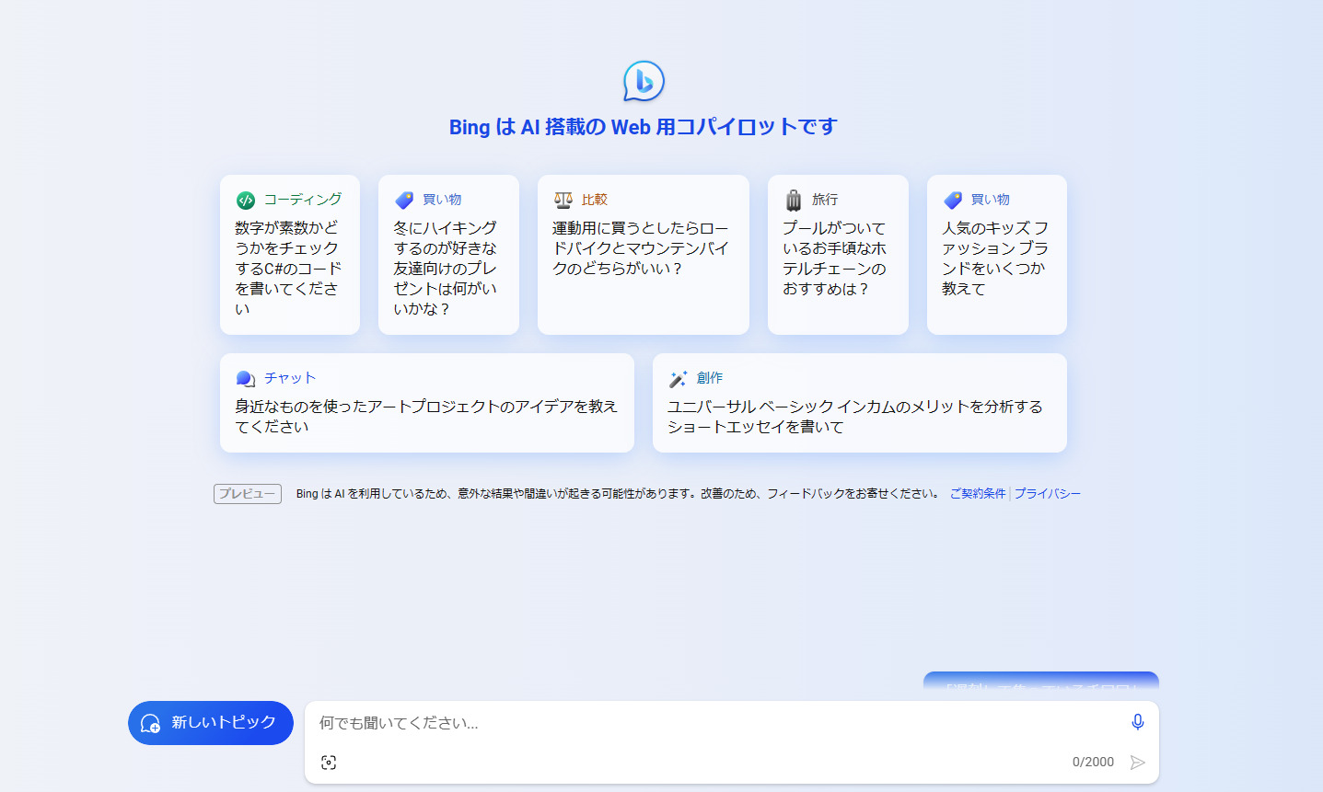Click the 比較 category label
The image size is (1323, 792).
(x=595, y=200)
